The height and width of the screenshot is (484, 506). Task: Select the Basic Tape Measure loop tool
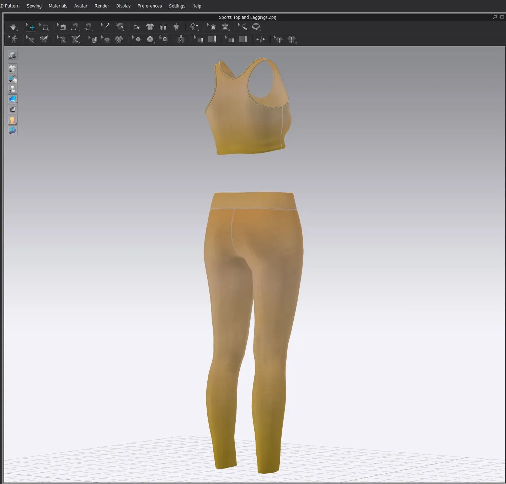point(256,27)
